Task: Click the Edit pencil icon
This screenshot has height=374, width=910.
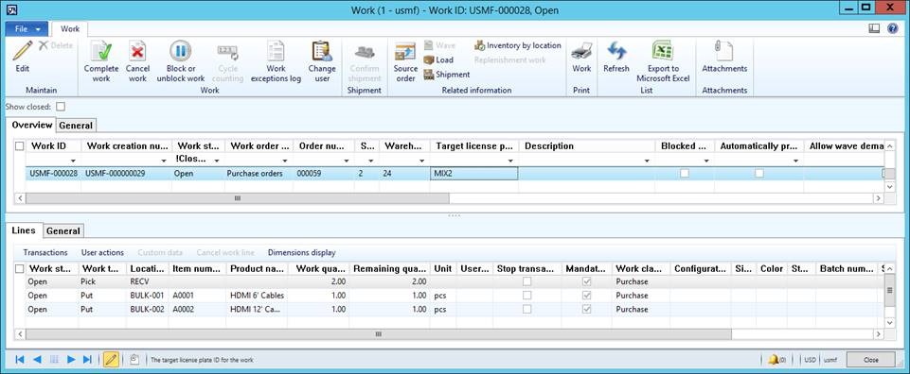Action: [x=22, y=52]
